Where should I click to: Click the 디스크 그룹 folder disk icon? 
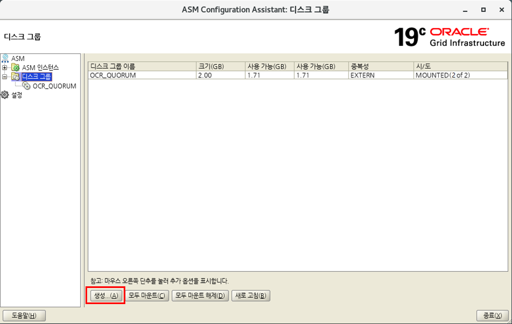click(x=16, y=77)
